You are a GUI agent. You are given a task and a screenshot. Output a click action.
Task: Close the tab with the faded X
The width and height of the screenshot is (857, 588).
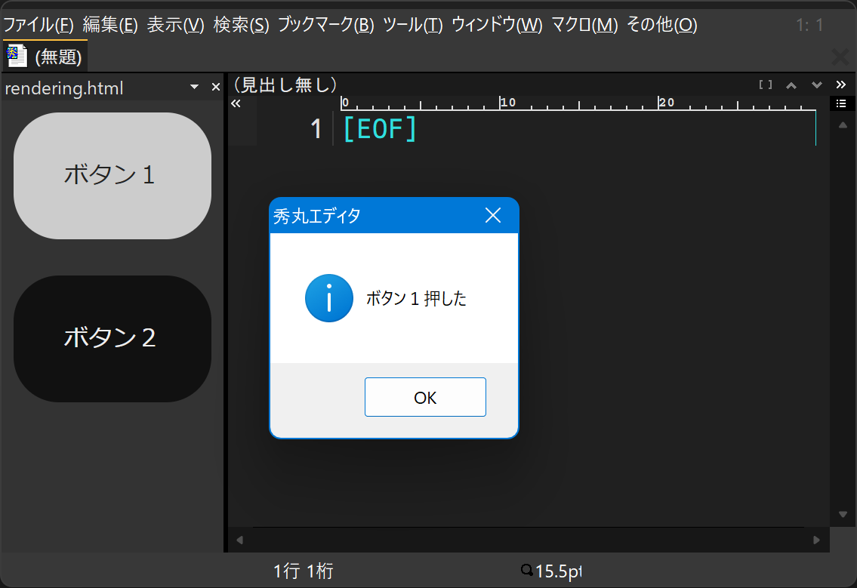tap(840, 57)
